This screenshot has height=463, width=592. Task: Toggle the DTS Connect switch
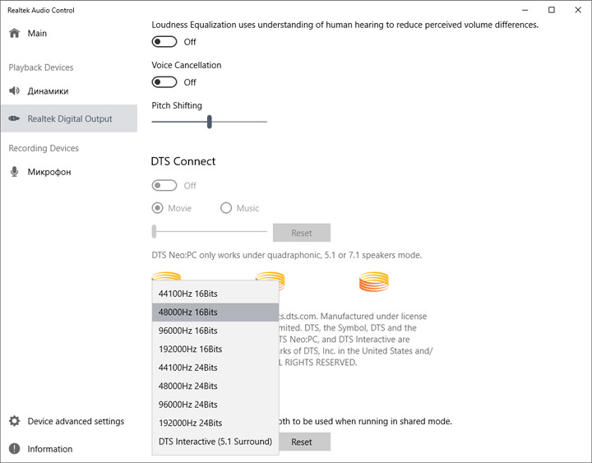(x=164, y=186)
